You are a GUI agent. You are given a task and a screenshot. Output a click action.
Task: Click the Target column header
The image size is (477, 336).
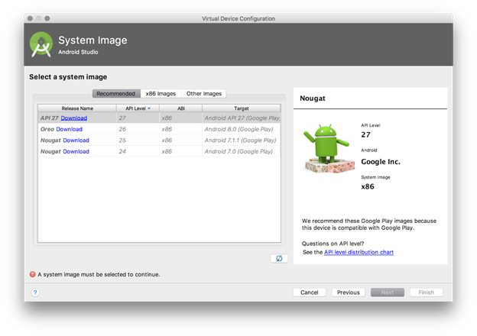(x=242, y=108)
